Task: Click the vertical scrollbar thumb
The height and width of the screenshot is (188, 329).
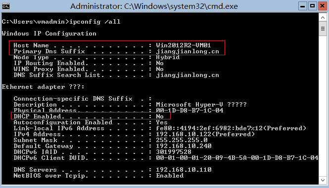Action: (x=323, y=29)
